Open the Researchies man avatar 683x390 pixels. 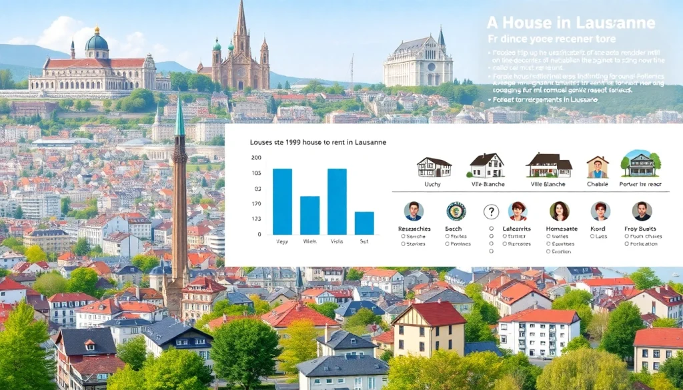[x=414, y=211]
